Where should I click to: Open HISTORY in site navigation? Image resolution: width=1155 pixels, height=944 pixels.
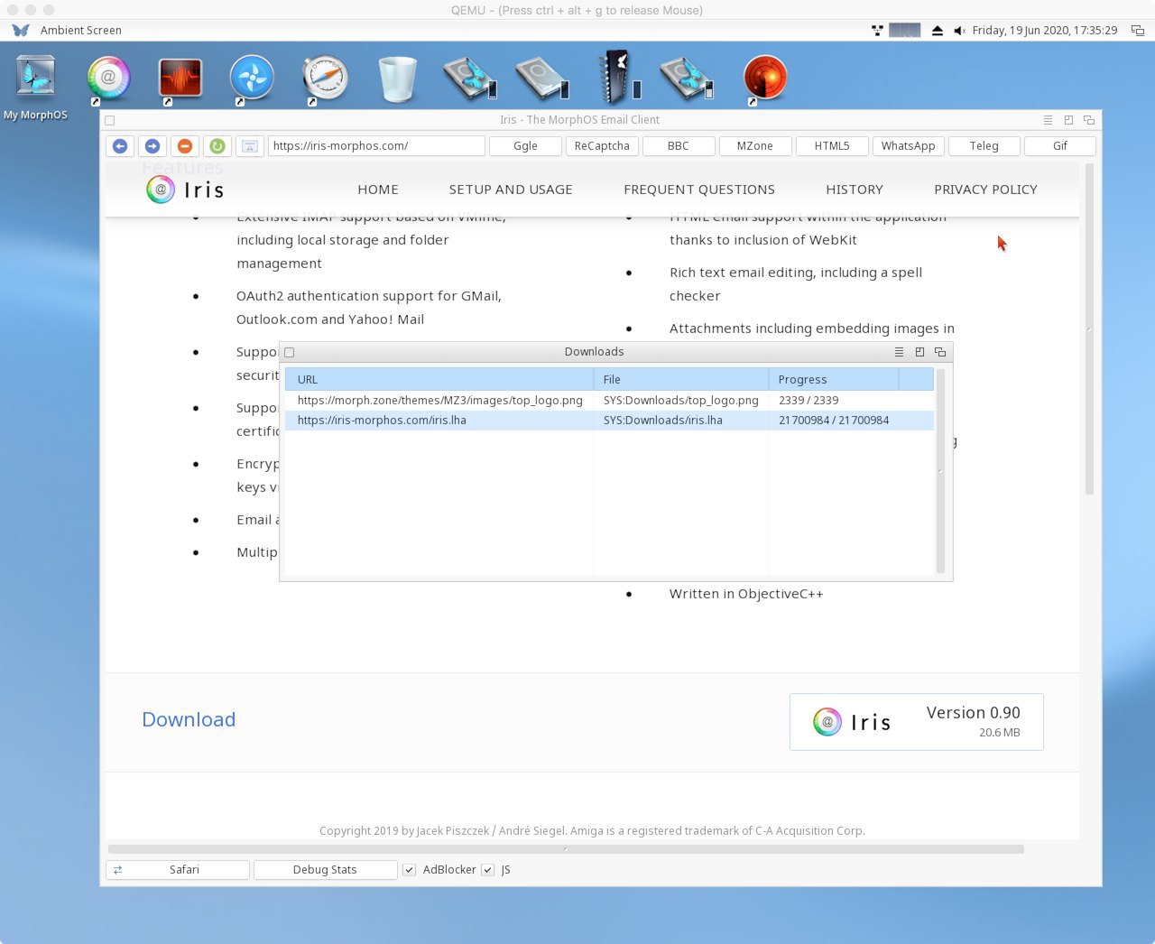click(x=855, y=190)
